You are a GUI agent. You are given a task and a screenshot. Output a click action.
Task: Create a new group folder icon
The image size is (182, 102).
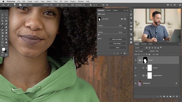[170, 96]
